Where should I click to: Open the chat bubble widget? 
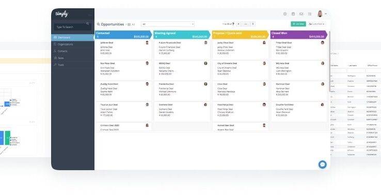point(323,164)
